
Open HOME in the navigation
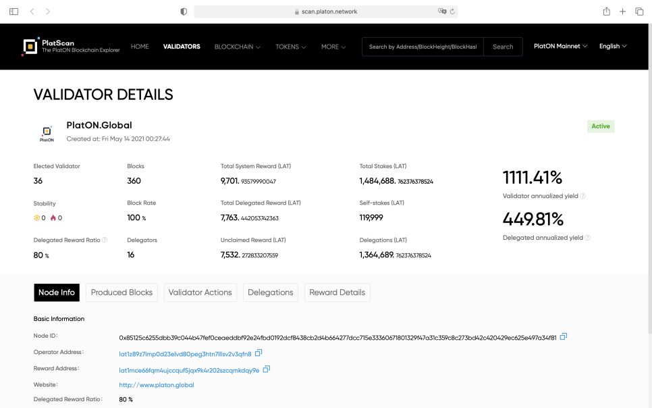pyautogui.click(x=140, y=47)
